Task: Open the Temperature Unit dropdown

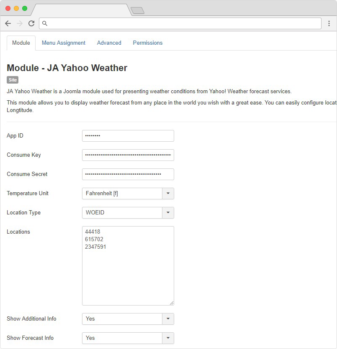Action: pos(128,194)
